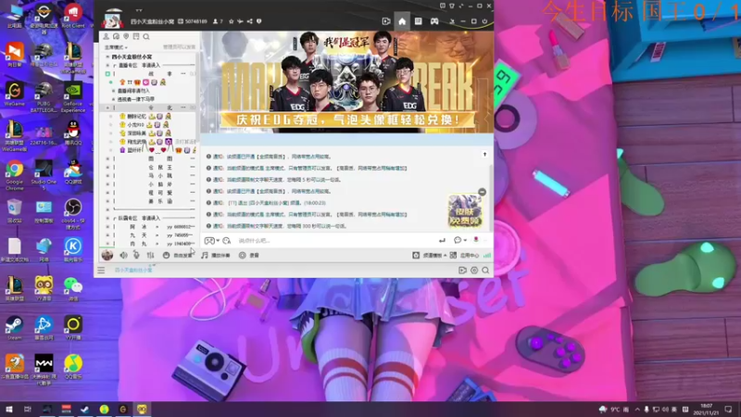Open Google Chrome desktop shortcut

14,175
